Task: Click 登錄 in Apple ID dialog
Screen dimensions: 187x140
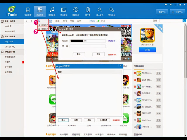Action: point(79,54)
